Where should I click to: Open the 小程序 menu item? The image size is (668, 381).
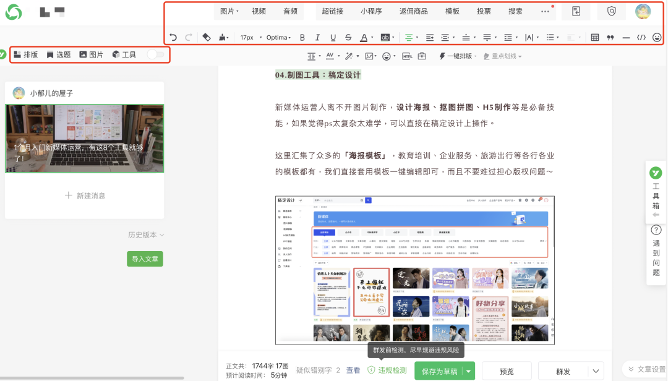(x=371, y=12)
